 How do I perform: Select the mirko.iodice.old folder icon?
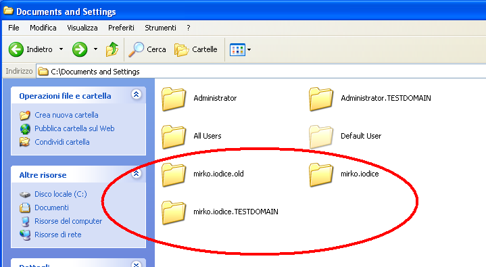pos(174,174)
